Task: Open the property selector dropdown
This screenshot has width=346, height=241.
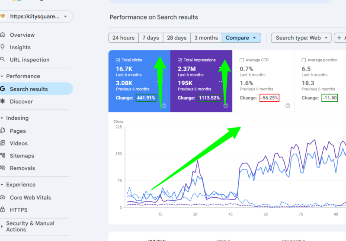Action: pos(36,16)
